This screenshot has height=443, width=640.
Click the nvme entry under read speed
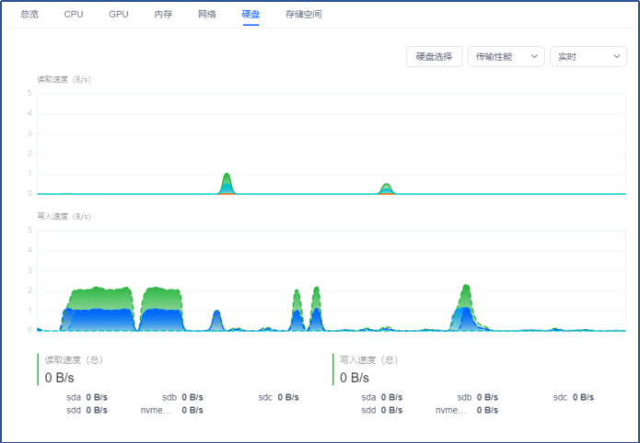pyautogui.click(x=172, y=410)
